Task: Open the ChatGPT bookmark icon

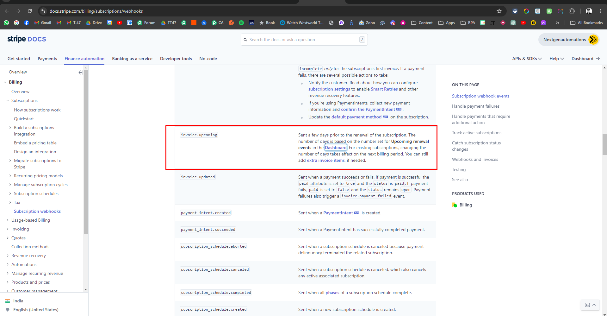Action: click(513, 23)
